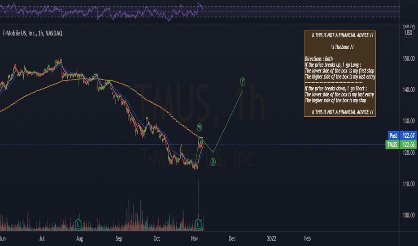The width and height of the screenshot is (418, 246).
Task: Click the 100.00 price axis label
Action: pyautogui.click(x=409, y=215)
